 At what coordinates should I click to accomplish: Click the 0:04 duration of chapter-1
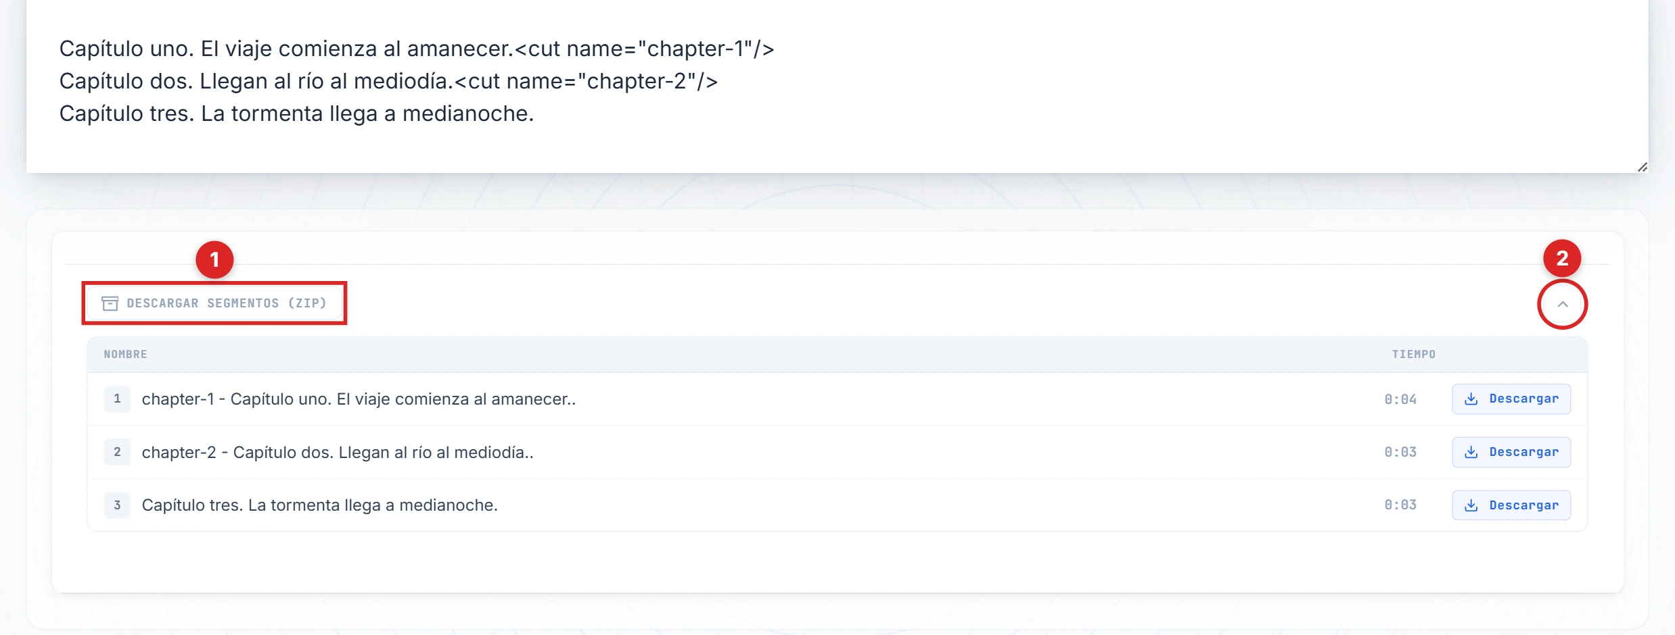pos(1400,399)
